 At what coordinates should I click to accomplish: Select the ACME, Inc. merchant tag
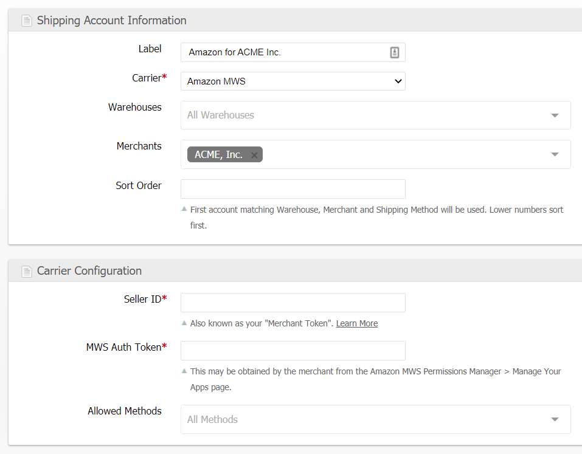click(x=218, y=155)
